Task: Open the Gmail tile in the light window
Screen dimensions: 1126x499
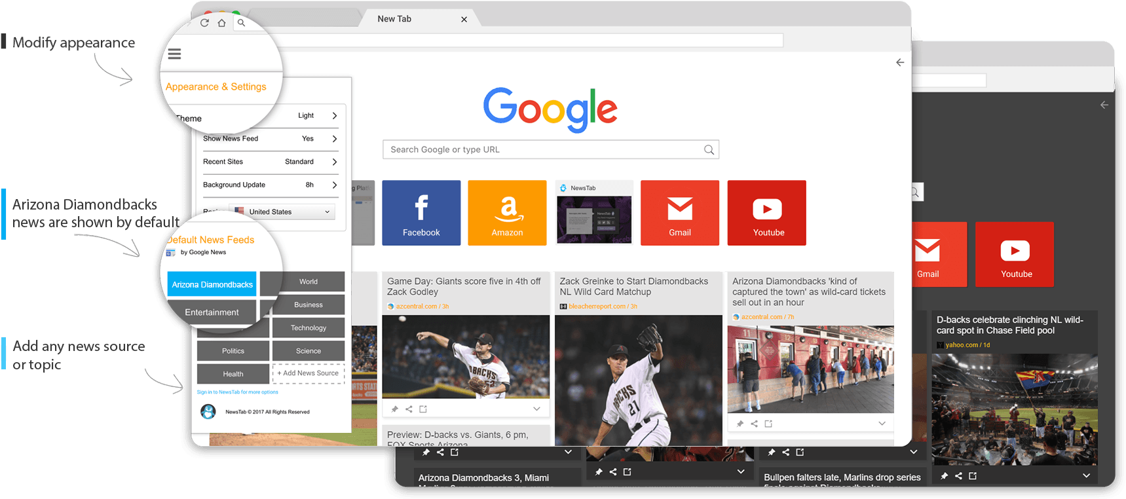Action: (x=680, y=213)
